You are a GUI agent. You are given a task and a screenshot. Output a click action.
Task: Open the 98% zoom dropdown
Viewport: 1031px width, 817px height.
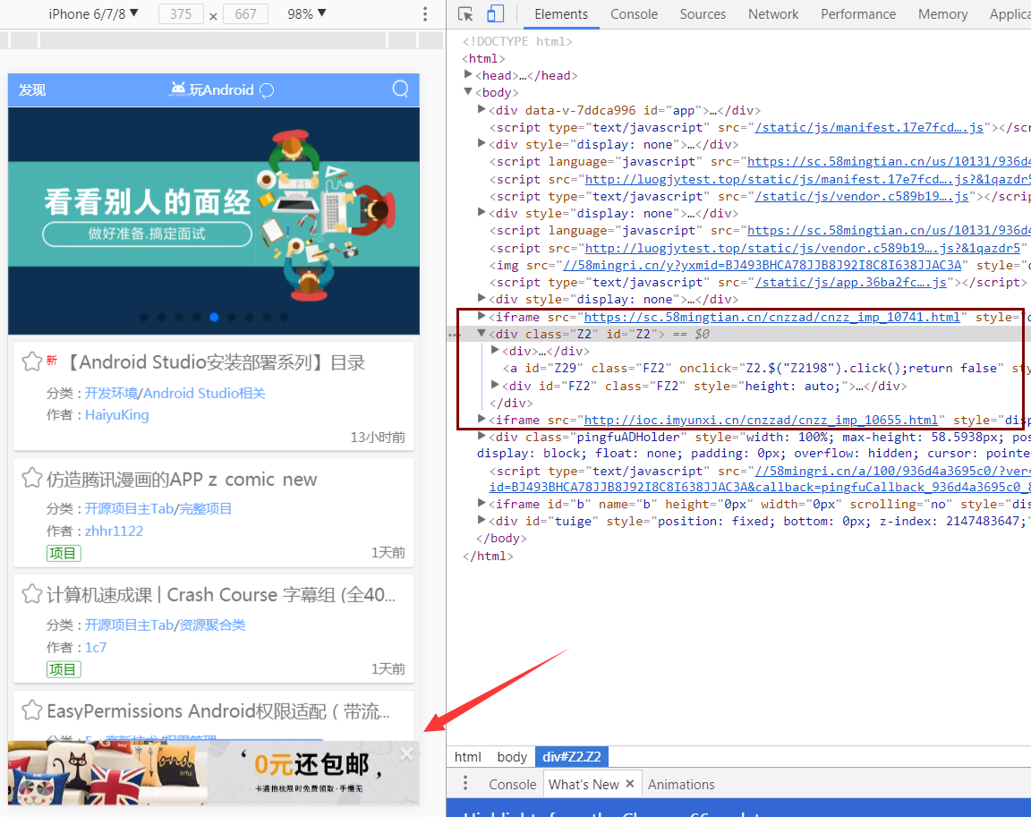(306, 13)
